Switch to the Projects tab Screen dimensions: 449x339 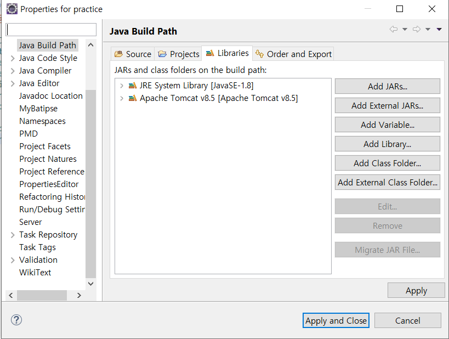[178, 54]
